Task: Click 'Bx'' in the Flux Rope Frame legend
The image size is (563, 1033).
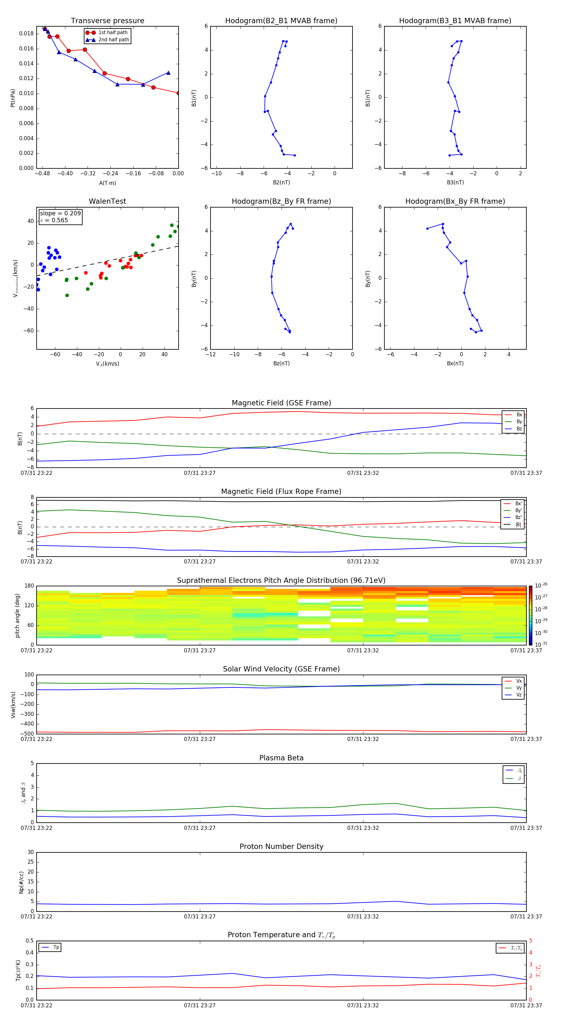Action: (x=519, y=504)
